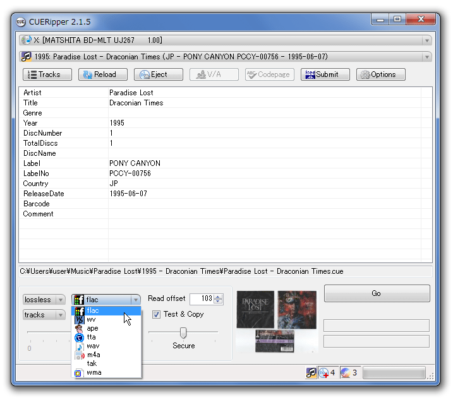Minimize the CUERipper window
The width and height of the screenshot is (453, 400).
380,20
